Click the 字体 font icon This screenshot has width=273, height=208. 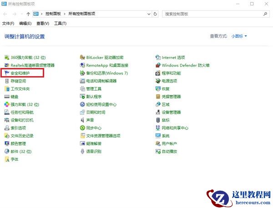(x=7, y=160)
